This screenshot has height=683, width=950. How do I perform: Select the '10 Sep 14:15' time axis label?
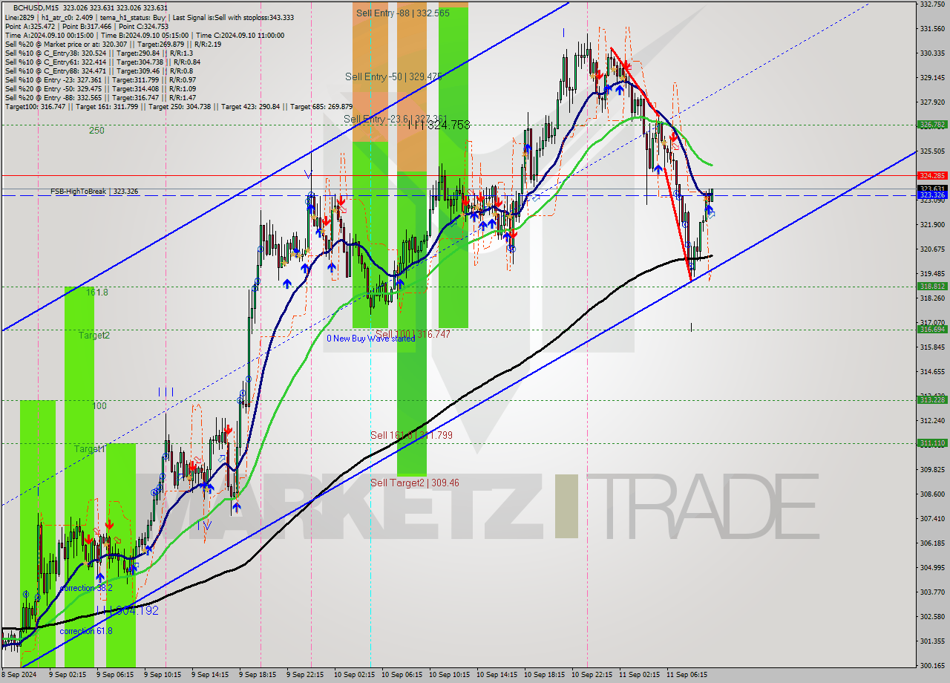[x=497, y=675]
